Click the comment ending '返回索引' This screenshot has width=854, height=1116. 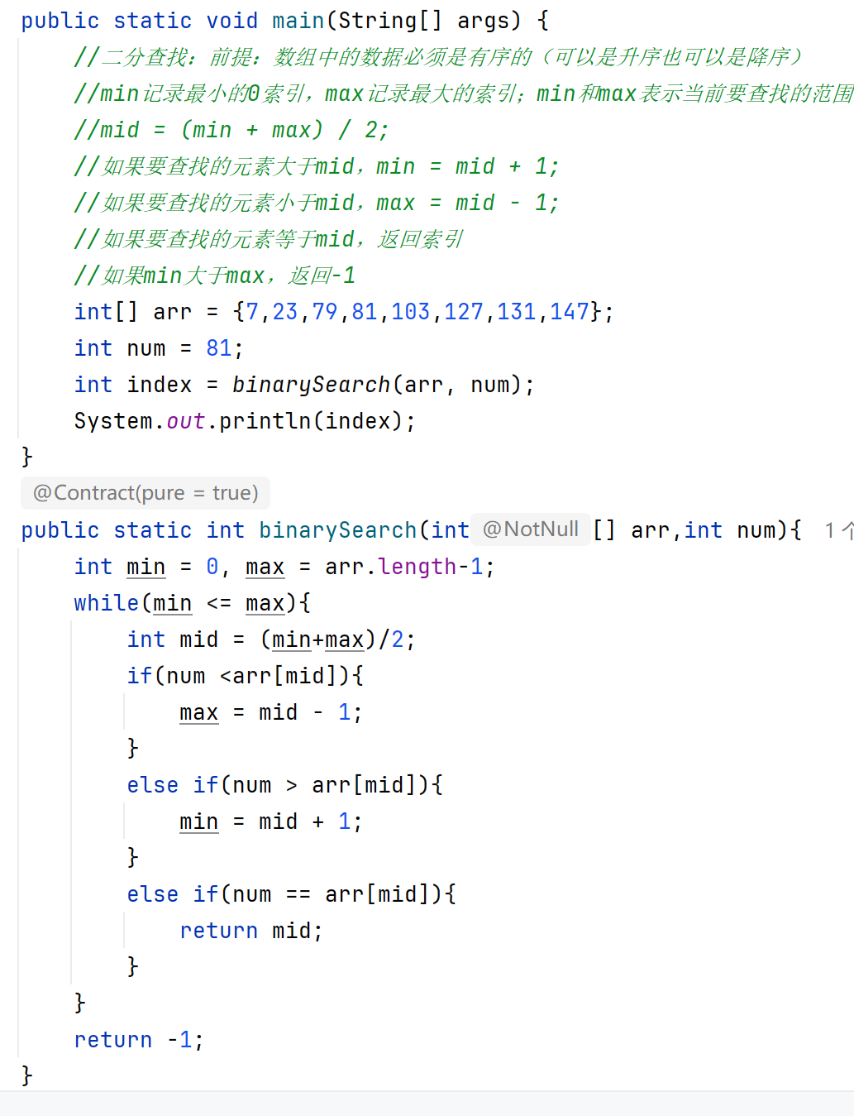point(269,239)
